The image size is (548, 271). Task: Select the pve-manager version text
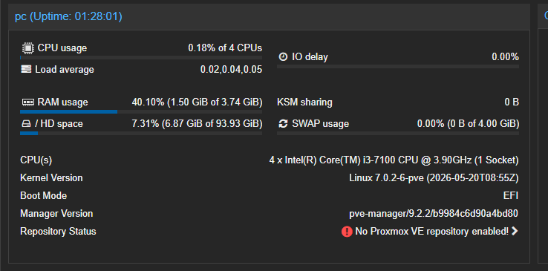point(434,213)
